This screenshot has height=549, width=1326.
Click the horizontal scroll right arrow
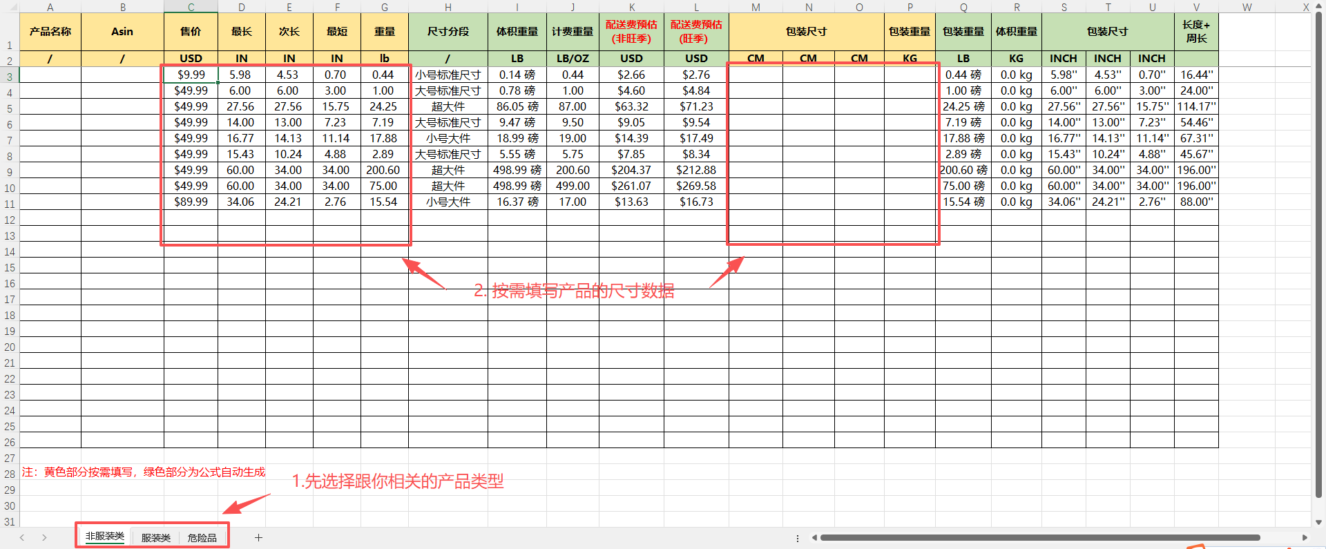click(1305, 537)
